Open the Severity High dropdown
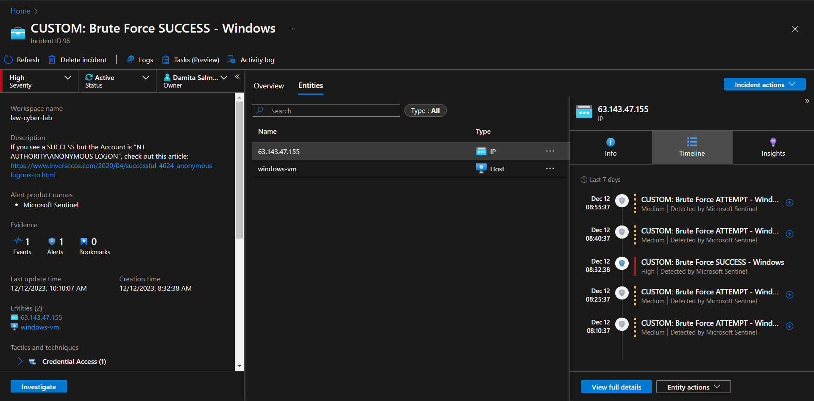 pos(40,81)
